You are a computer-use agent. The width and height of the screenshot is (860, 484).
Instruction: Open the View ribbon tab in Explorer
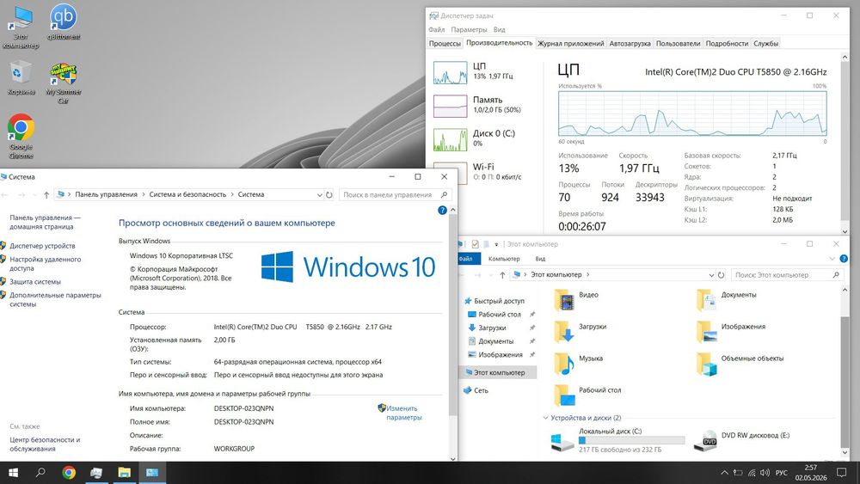point(540,259)
